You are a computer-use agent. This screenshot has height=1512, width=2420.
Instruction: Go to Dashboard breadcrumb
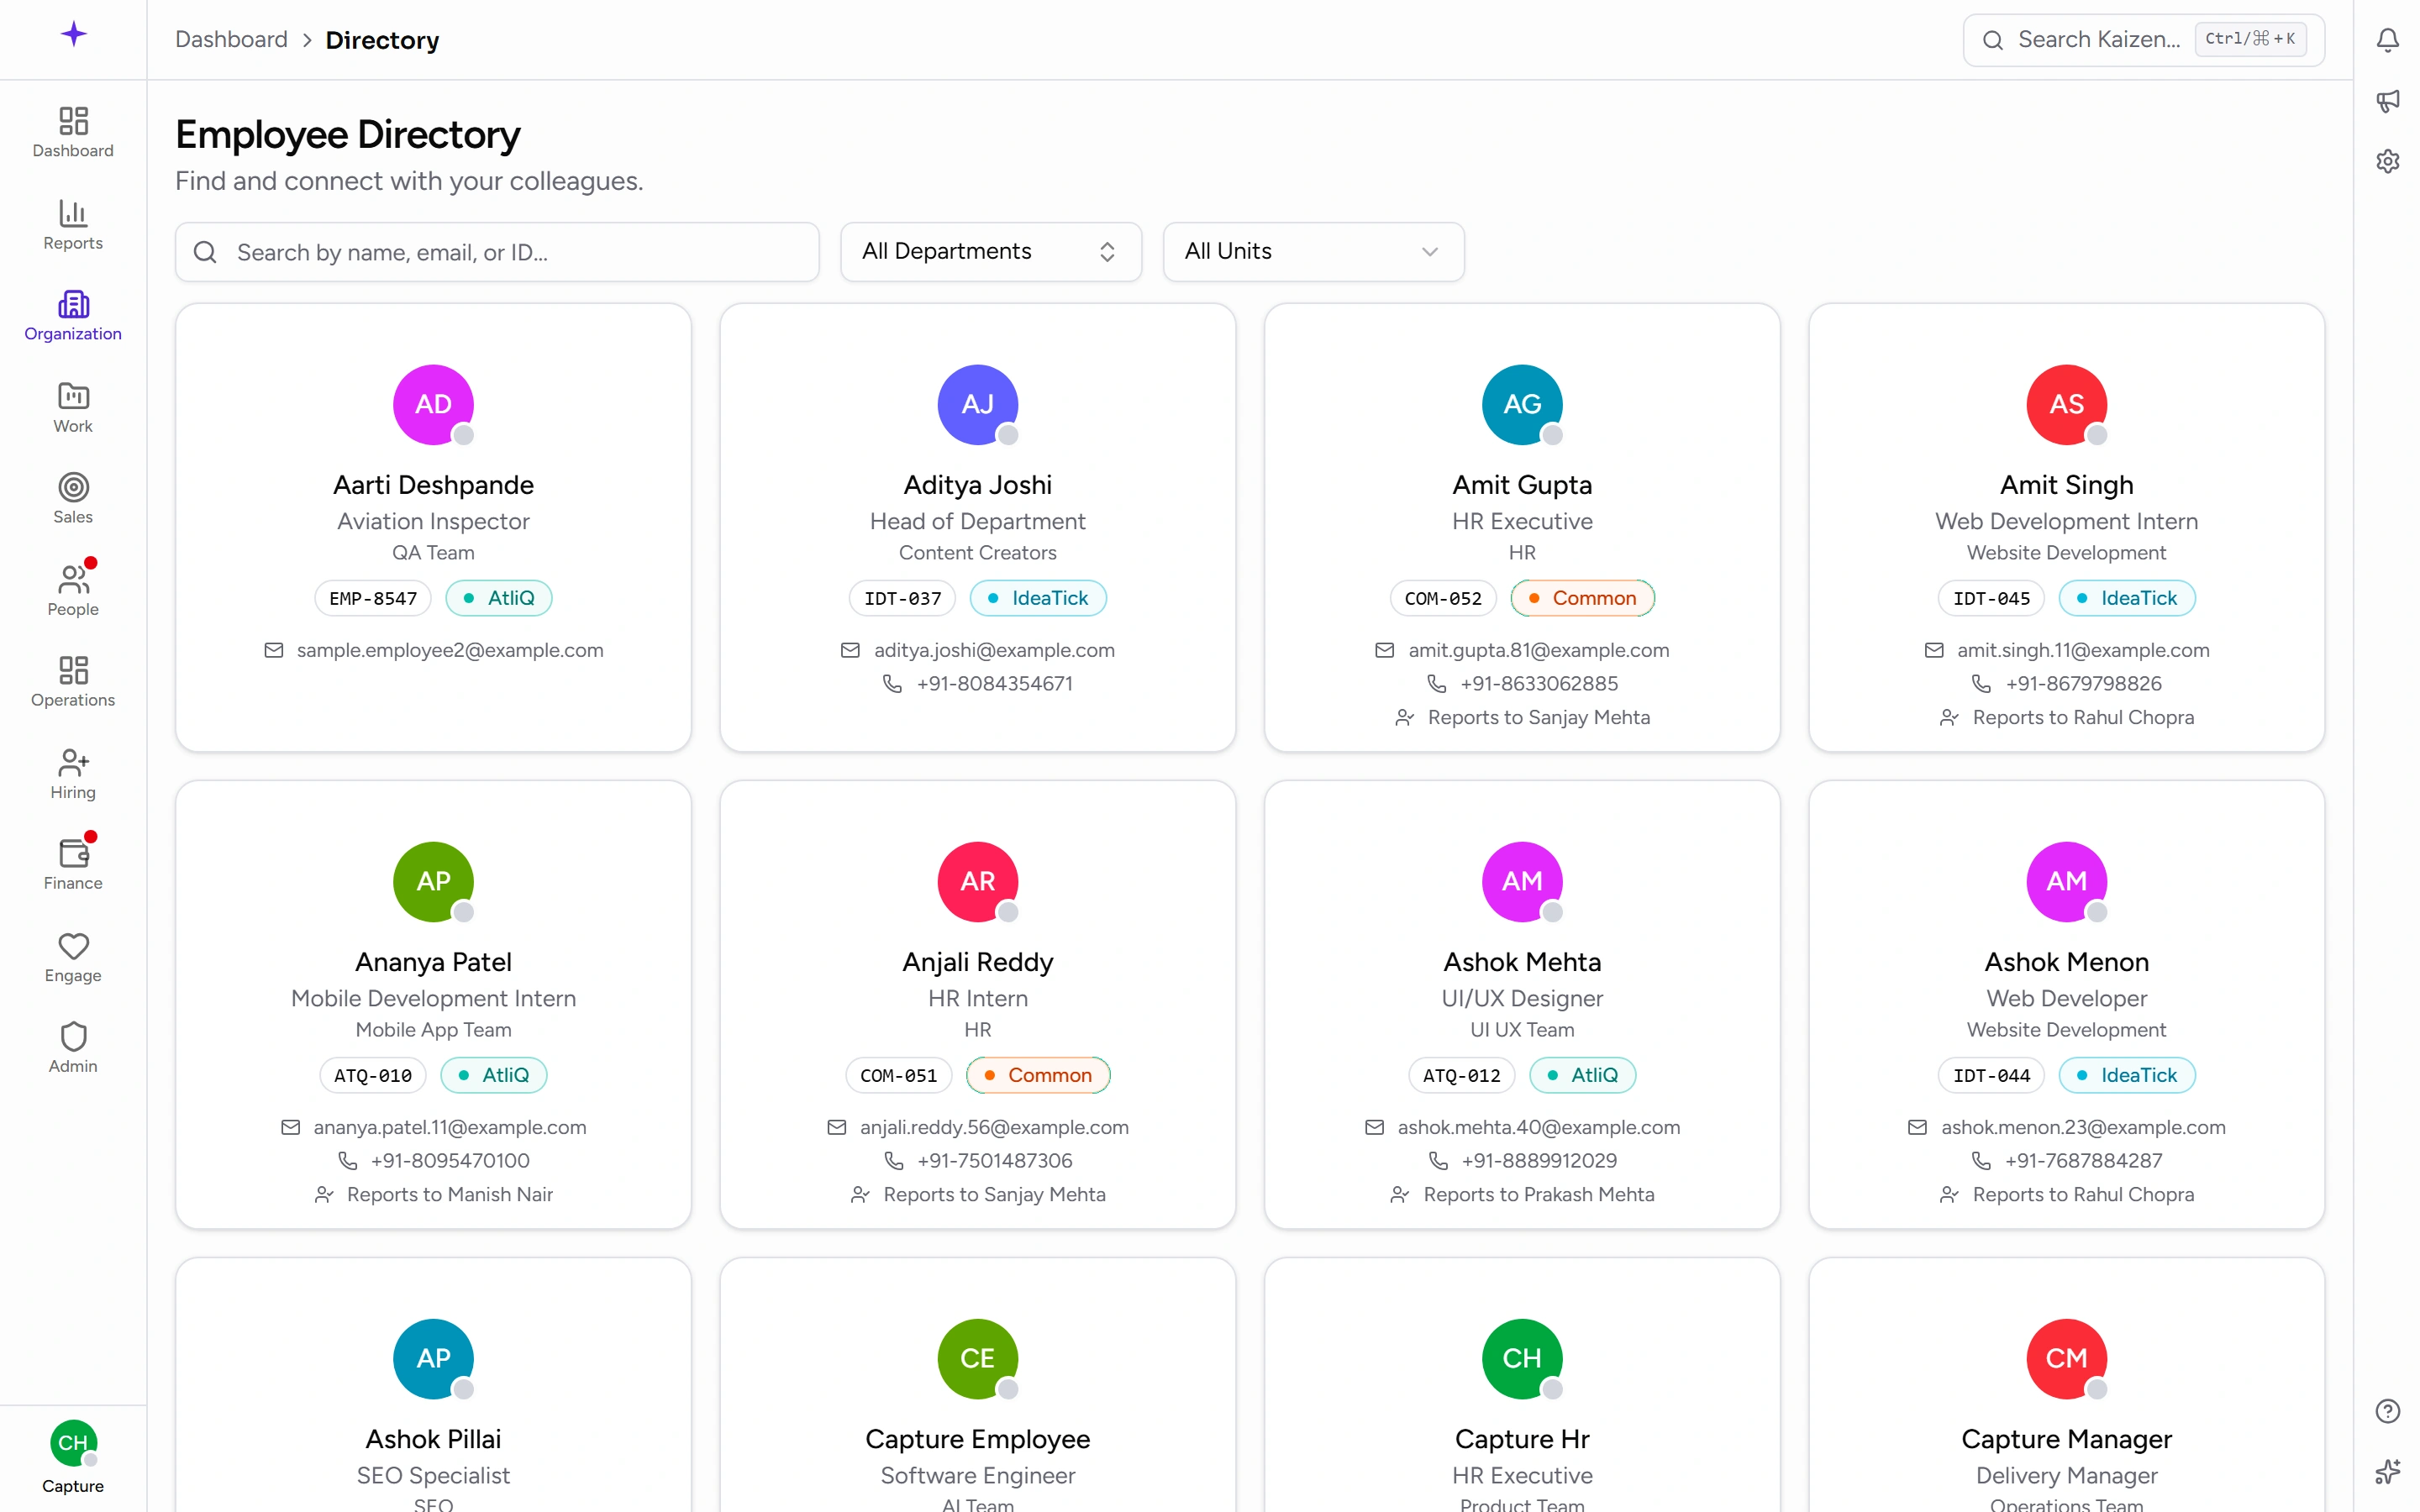point(231,40)
